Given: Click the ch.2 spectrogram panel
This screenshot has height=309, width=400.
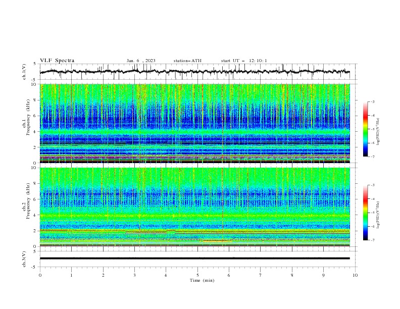Looking at the screenshot, I should [195, 207].
